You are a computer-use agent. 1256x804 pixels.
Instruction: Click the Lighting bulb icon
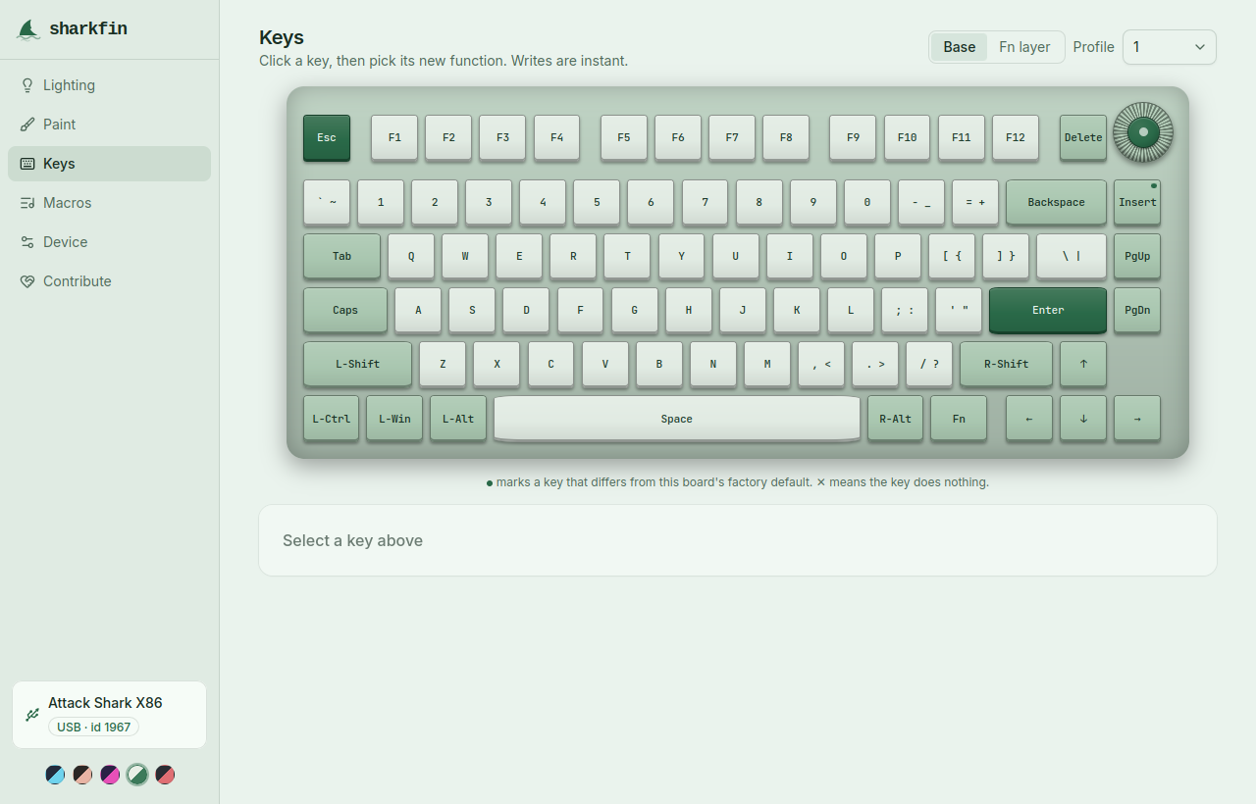(x=27, y=85)
